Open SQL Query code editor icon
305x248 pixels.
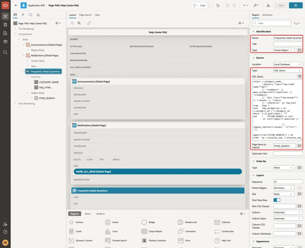(x=300, y=76)
